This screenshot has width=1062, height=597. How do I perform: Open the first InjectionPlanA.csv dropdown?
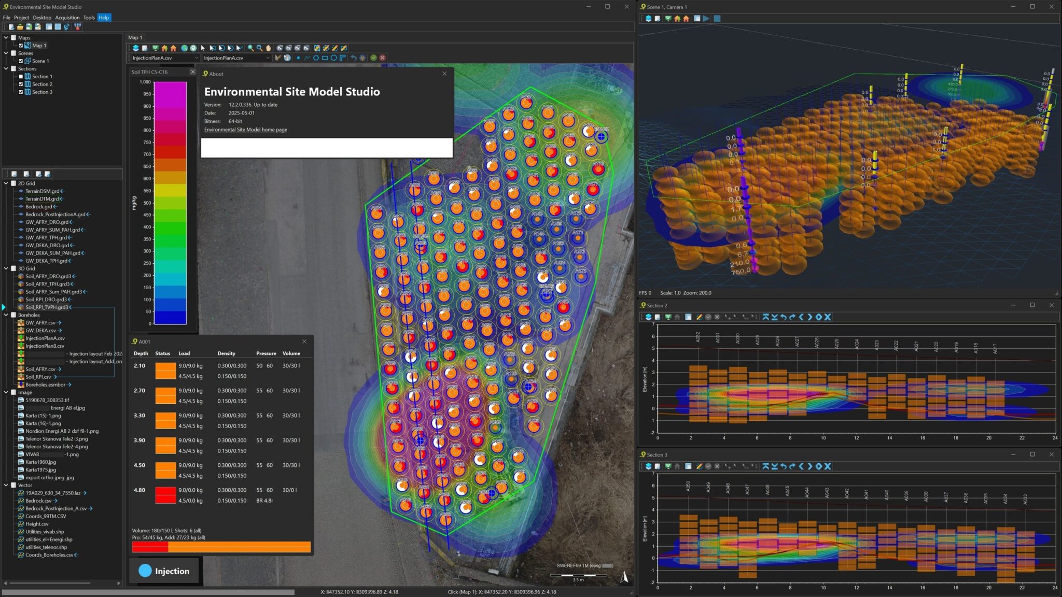click(197, 58)
